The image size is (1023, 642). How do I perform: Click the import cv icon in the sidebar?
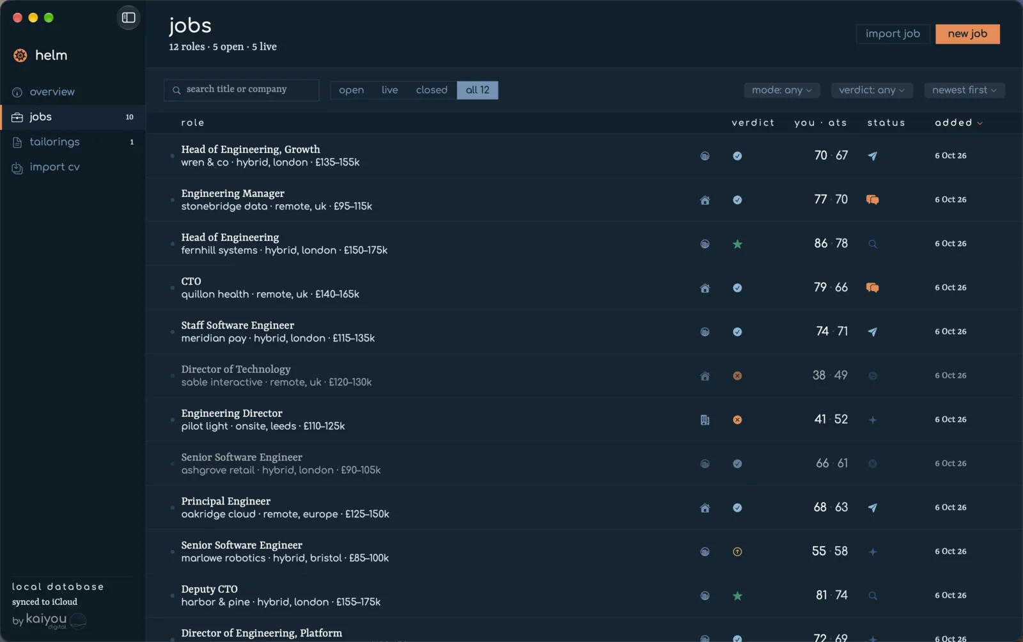pyautogui.click(x=17, y=168)
